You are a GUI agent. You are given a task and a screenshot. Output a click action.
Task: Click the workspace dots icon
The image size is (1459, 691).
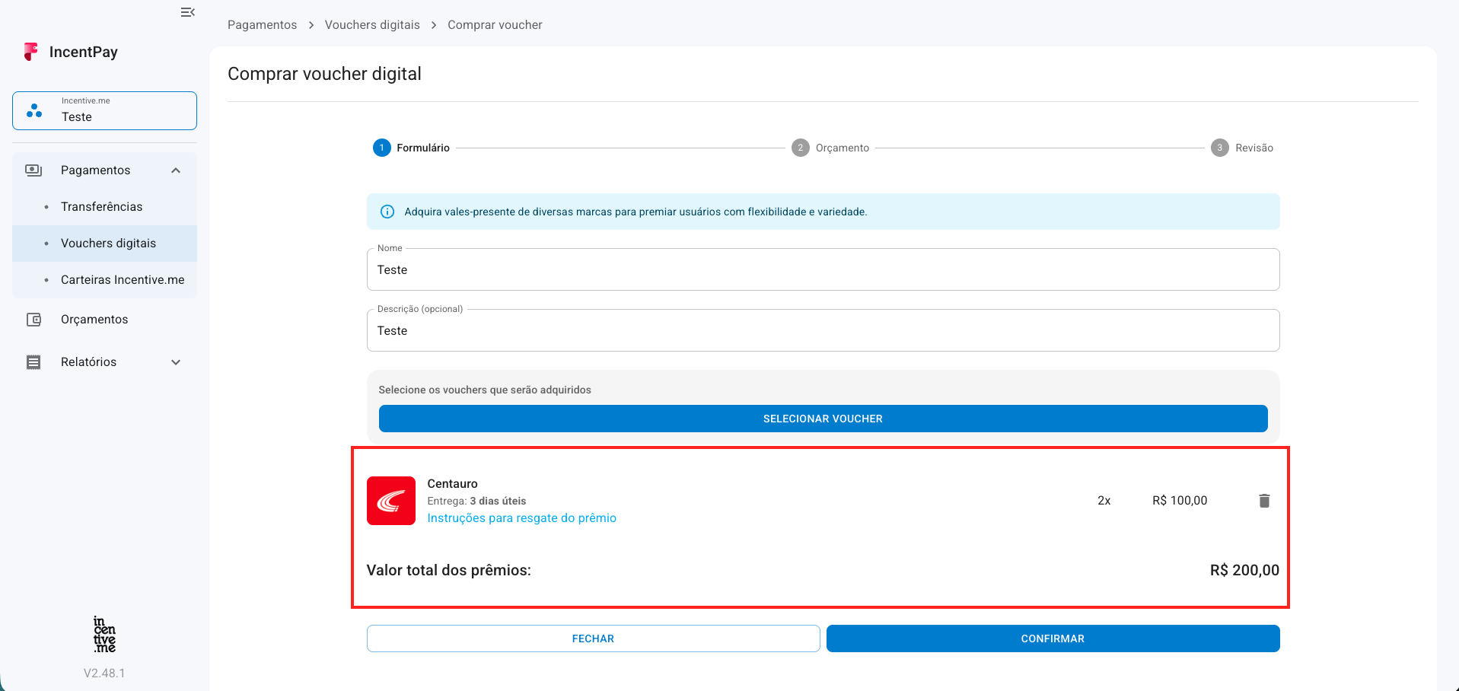click(34, 111)
